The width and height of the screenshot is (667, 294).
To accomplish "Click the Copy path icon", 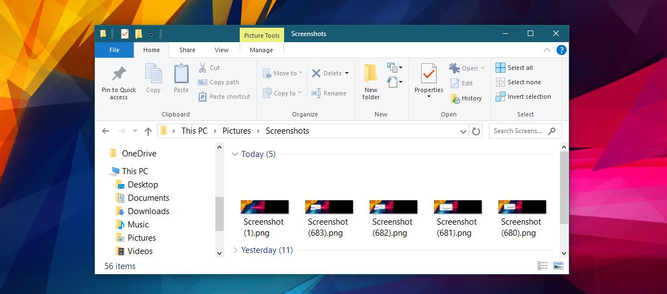I will (203, 82).
